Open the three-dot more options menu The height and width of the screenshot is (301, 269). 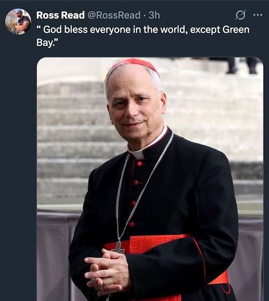258,15
